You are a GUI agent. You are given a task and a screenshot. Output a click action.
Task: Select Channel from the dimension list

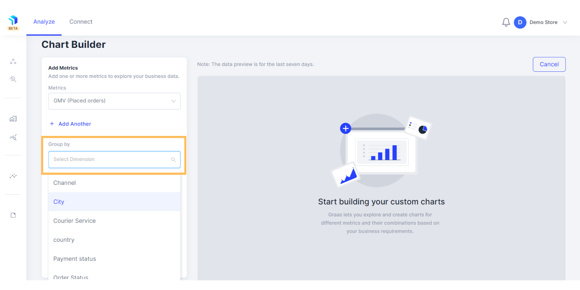(x=114, y=183)
